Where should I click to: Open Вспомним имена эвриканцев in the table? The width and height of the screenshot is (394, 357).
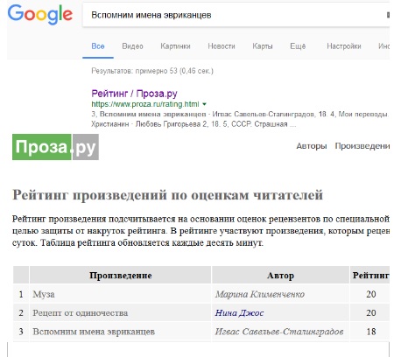pyautogui.click(x=94, y=332)
